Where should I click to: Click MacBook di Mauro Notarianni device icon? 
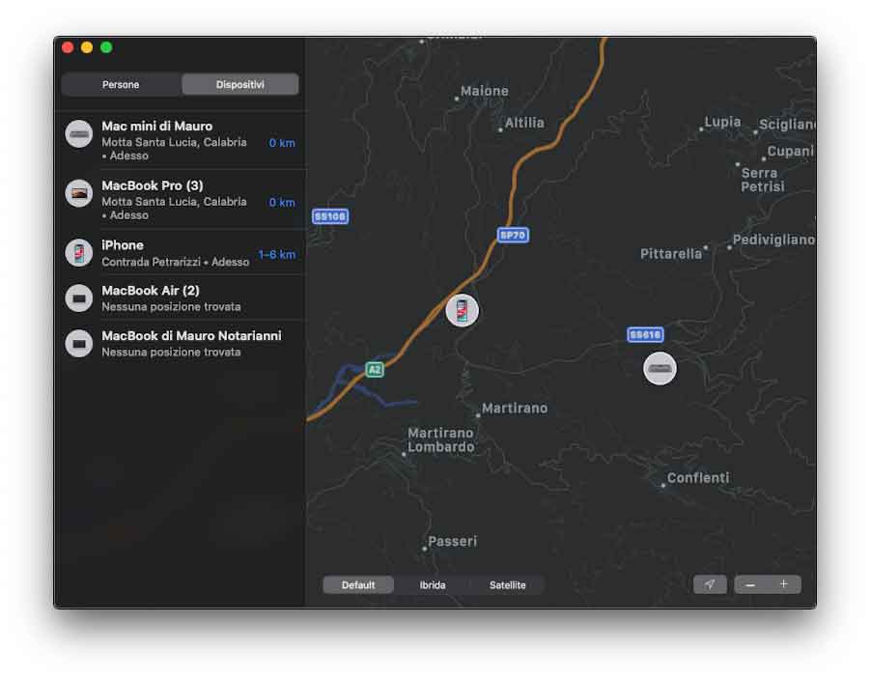pyautogui.click(x=79, y=344)
